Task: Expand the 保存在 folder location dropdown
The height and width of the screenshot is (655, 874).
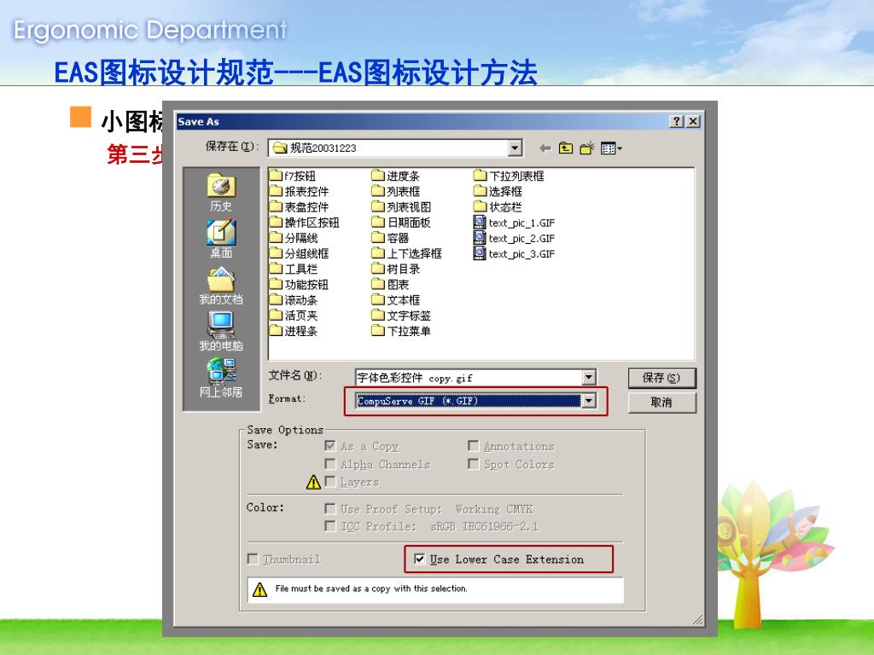Action: (x=515, y=148)
